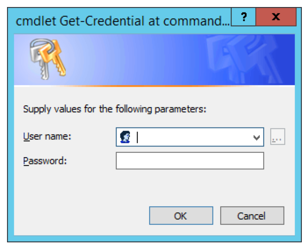Image resolution: width=308 pixels, height=252 pixels.
Task: Click the "Password:" label
Action: 45,161
